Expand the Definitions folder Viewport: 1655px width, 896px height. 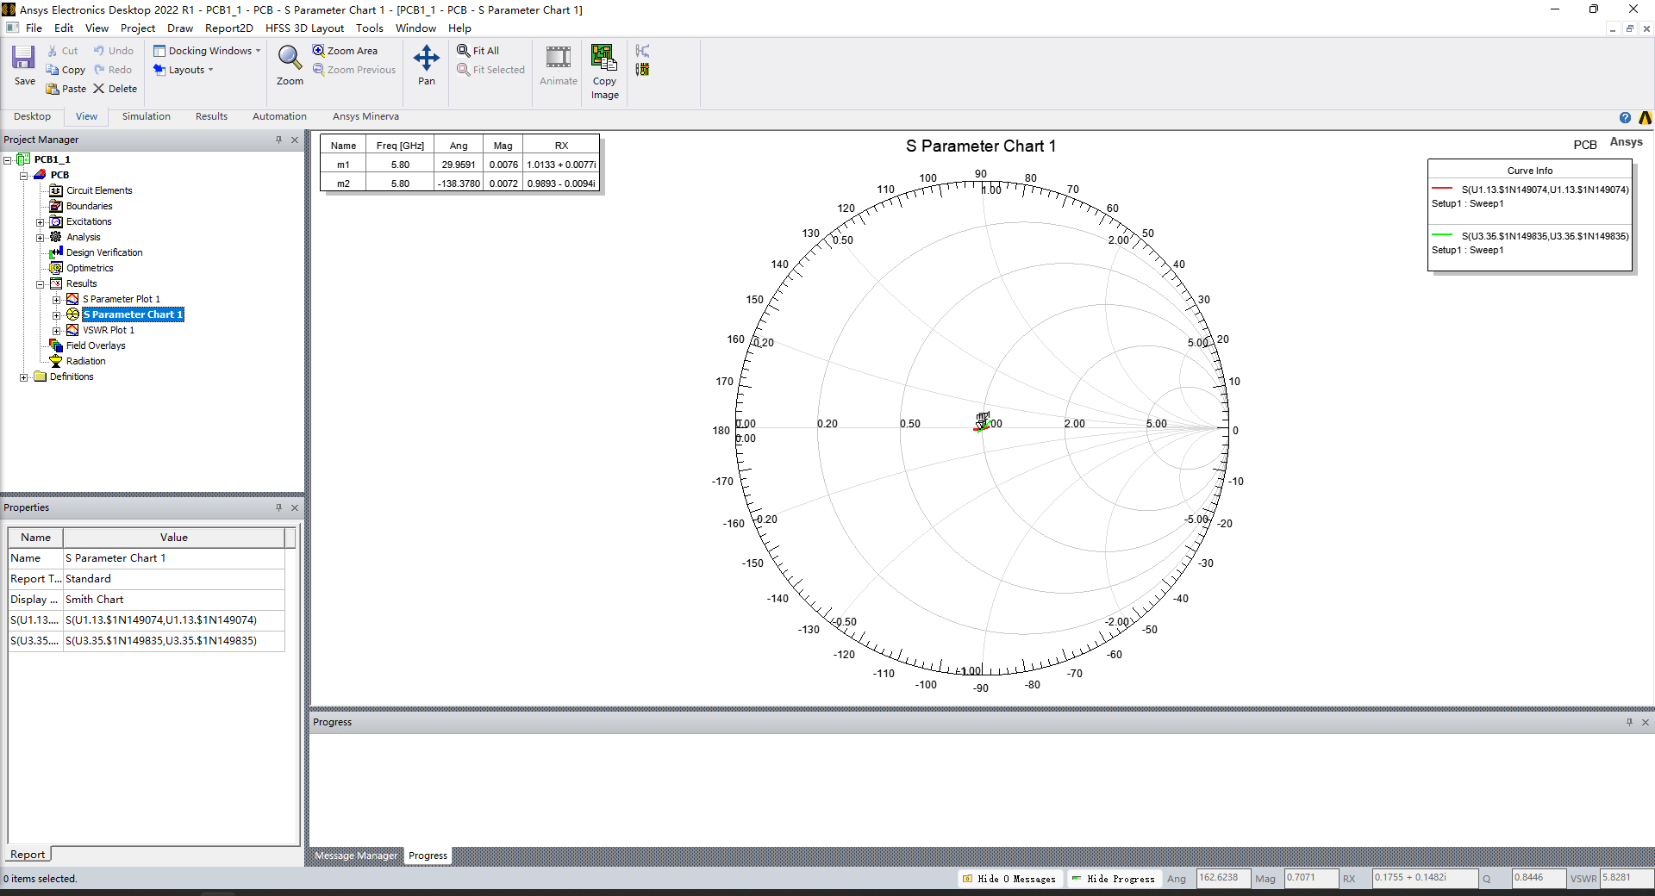[x=24, y=376]
